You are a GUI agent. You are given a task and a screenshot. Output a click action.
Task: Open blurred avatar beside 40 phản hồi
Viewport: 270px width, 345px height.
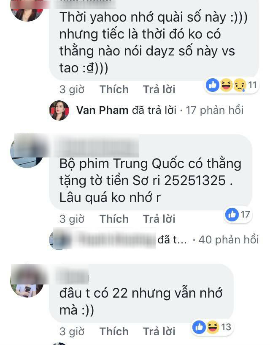[x=59, y=240]
